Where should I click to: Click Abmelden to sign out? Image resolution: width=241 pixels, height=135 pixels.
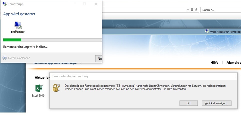click(233, 62)
